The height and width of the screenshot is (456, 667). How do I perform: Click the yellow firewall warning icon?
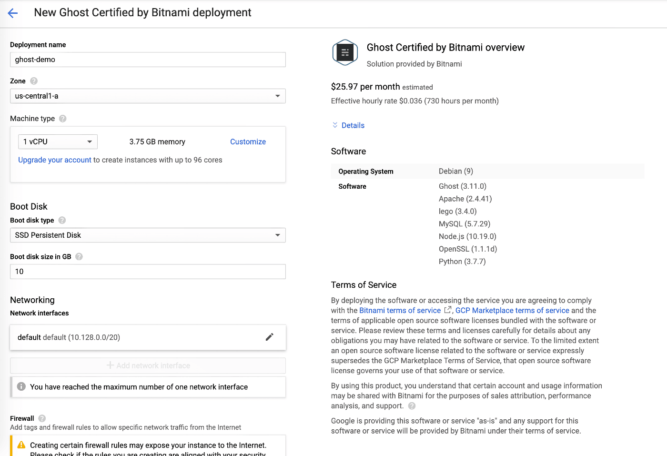coord(21,445)
